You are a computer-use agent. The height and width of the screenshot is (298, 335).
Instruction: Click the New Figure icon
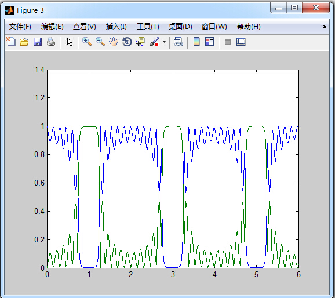coord(11,42)
